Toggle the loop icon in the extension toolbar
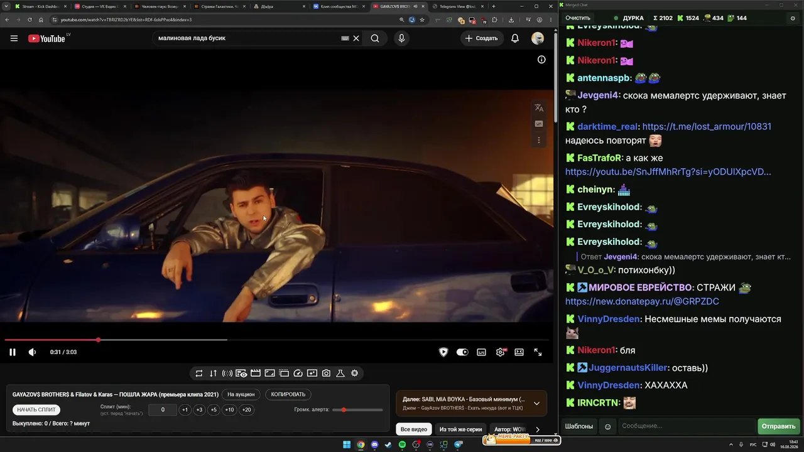804x452 pixels. point(199,373)
